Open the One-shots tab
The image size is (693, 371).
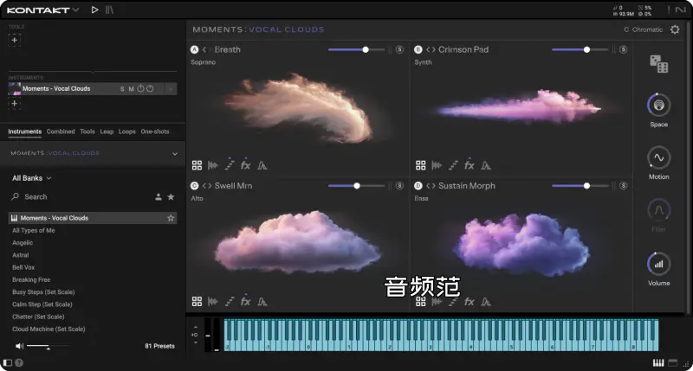click(155, 131)
